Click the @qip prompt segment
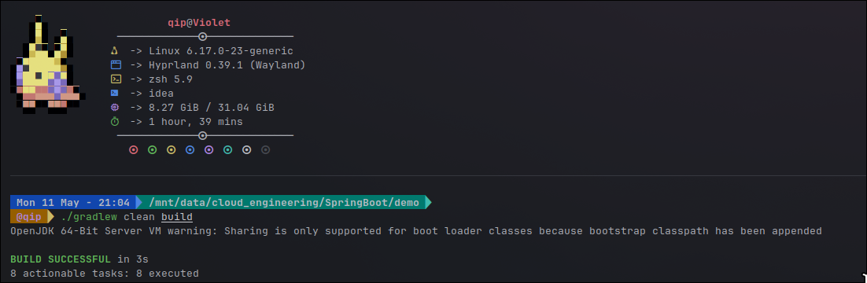This screenshot has height=283, width=867. tap(29, 217)
